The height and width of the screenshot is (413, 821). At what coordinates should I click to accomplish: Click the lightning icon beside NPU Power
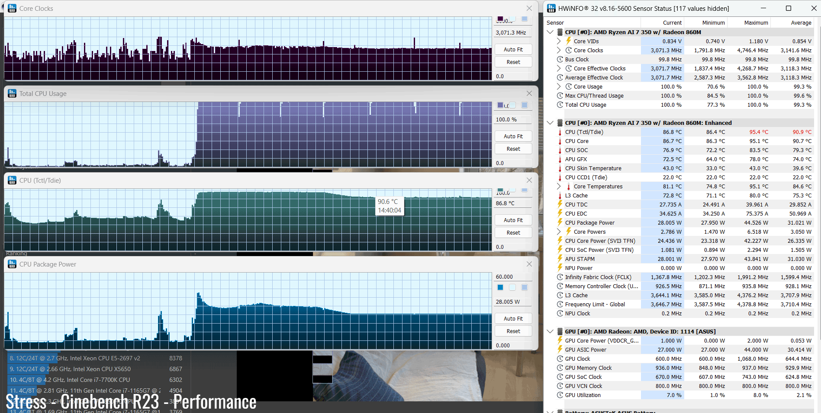tap(560, 268)
